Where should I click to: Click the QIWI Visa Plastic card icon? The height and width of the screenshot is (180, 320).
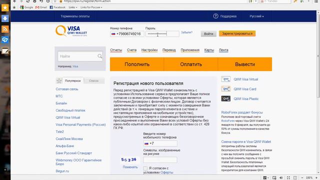[x=225, y=99]
